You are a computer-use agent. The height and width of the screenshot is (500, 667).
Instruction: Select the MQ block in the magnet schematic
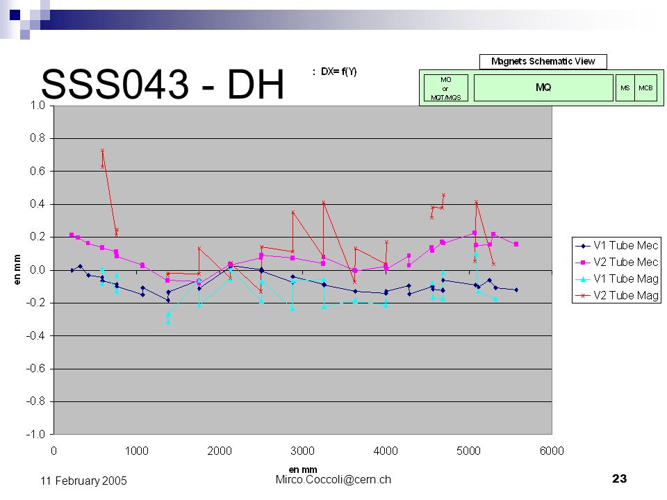click(543, 87)
